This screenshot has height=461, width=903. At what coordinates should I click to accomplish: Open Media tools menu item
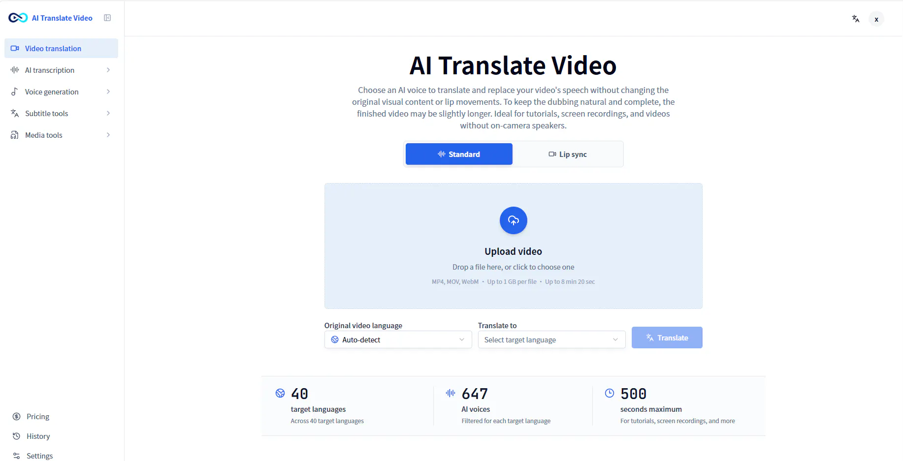coord(61,135)
